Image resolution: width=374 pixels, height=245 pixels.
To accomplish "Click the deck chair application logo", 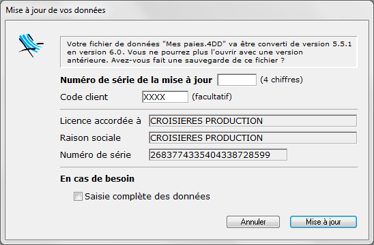I will pyautogui.click(x=31, y=46).
